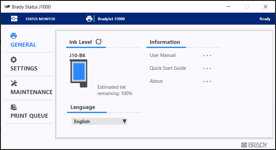Click the Language heading
The height and width of the screenshot is (150, 276).
(x=83, y=107)
